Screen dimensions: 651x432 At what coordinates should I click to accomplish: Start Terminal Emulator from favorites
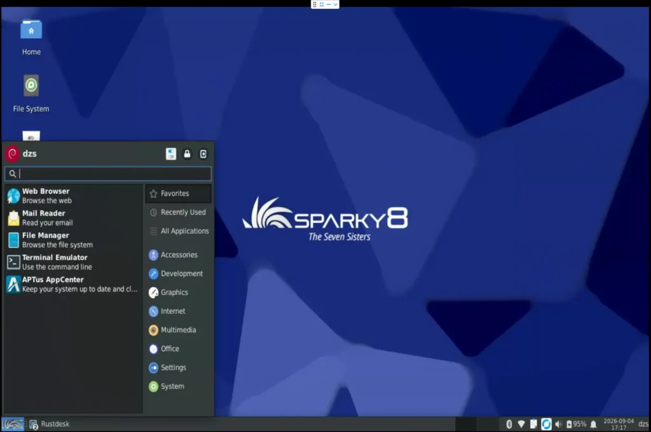click(73, 262)
